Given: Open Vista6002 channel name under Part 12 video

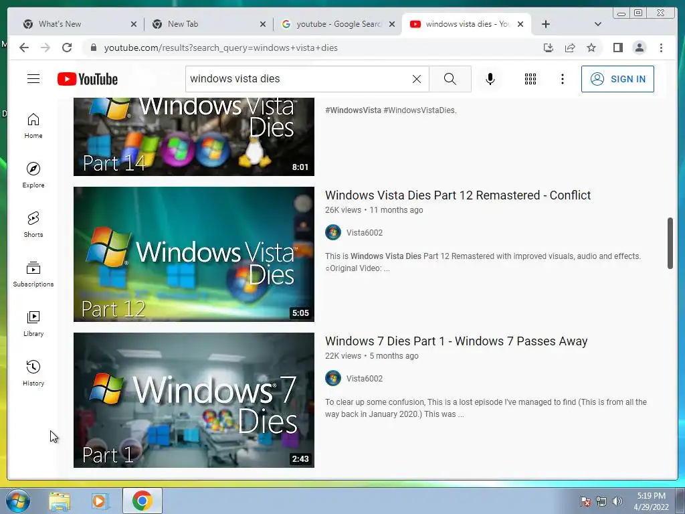Looking at the screenshot, I should coord(365,232).
